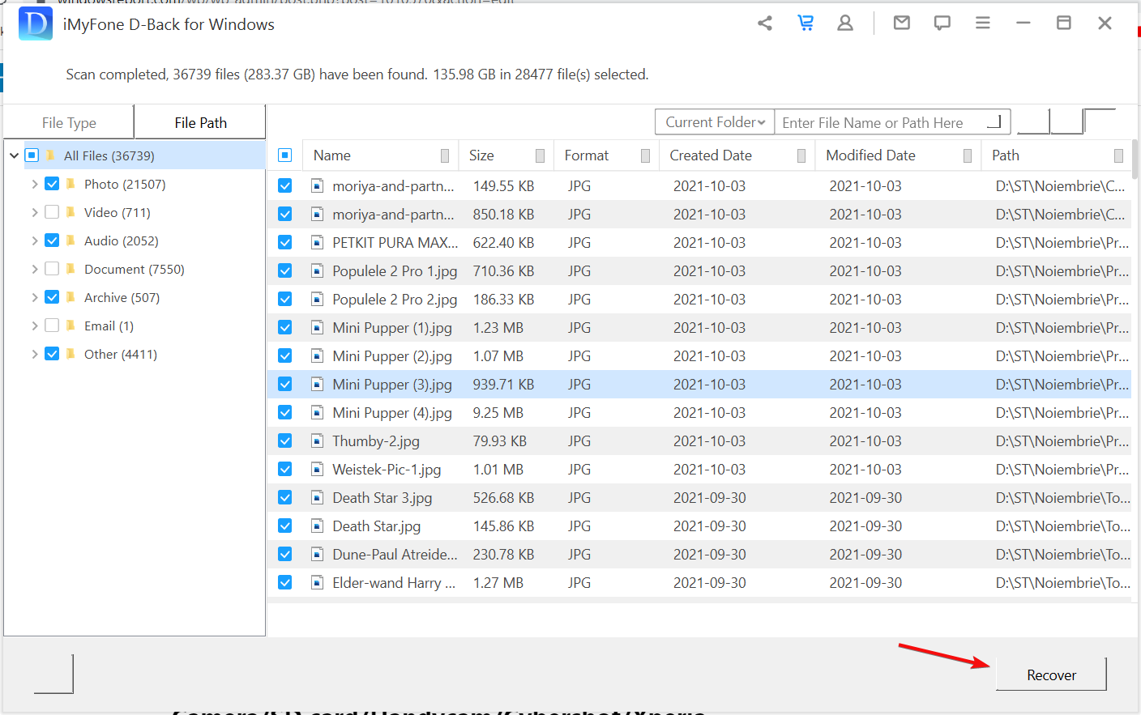Click the iMyFone D-Back app logo

tap(36, 24)
